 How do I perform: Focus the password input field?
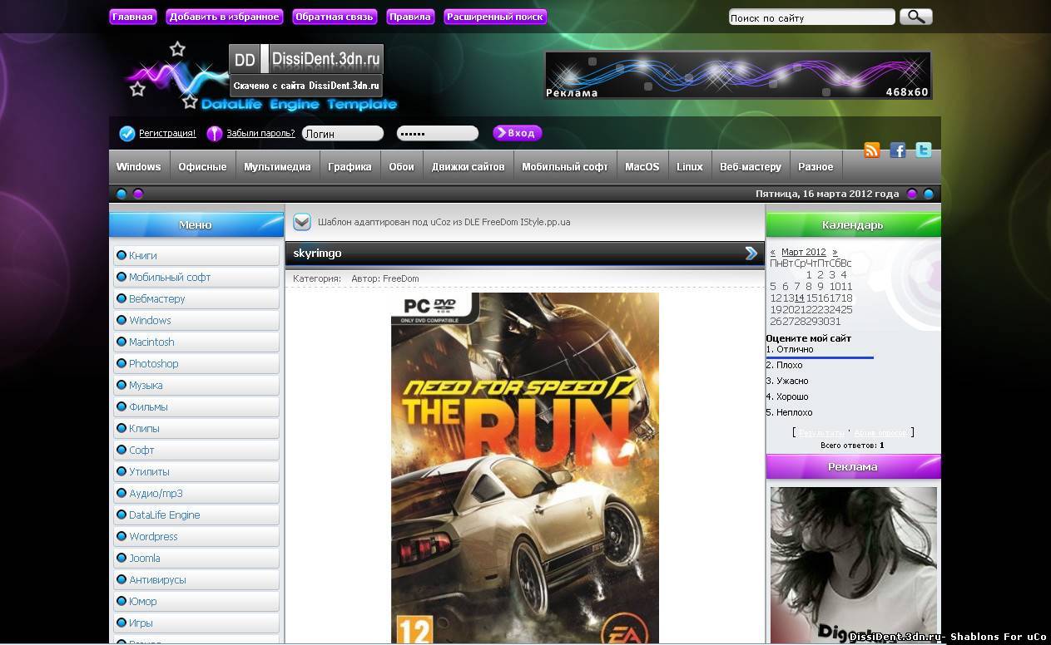click(x=438, y=133)
